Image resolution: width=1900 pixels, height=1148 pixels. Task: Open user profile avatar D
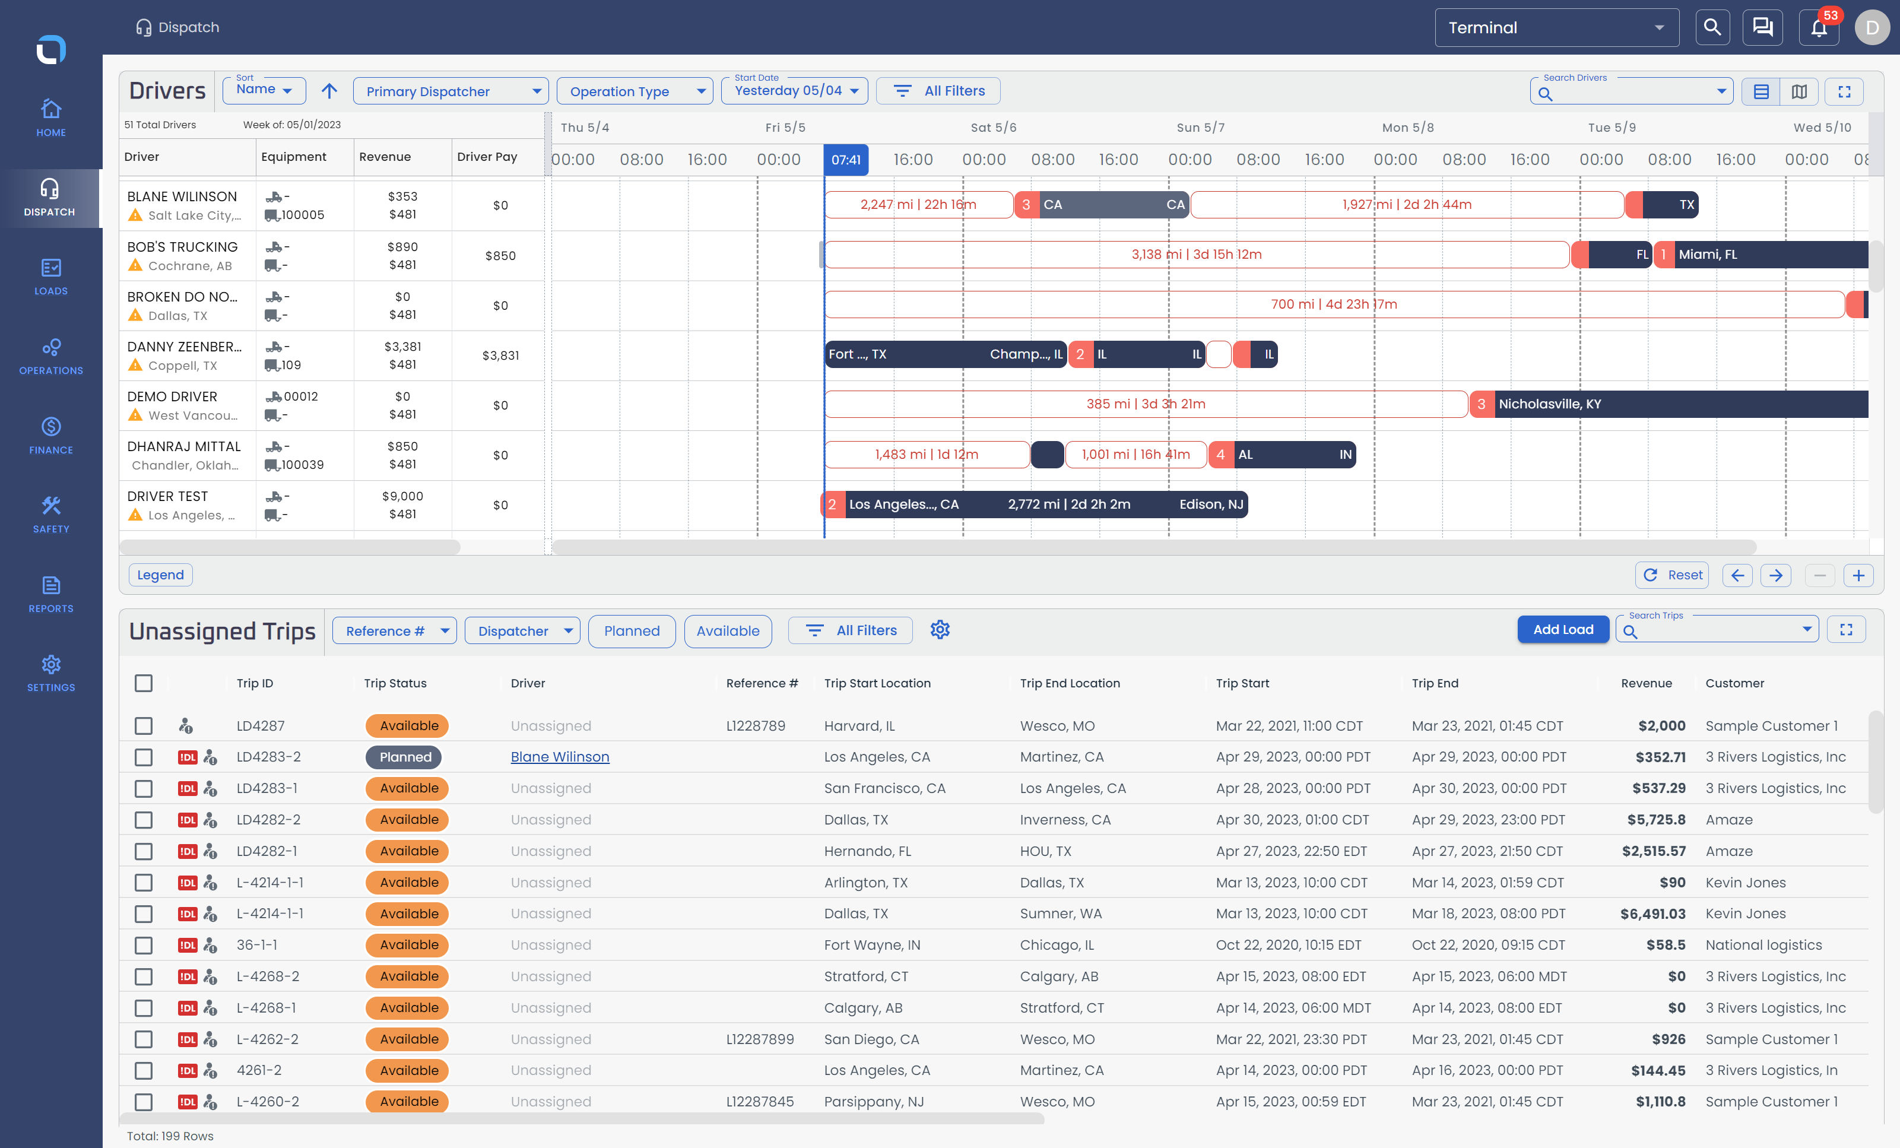click(1872, 28)
